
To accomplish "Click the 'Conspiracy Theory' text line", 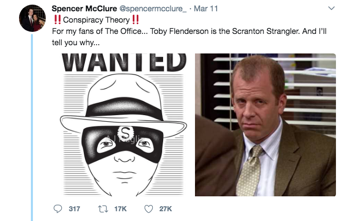I will 96,20.
